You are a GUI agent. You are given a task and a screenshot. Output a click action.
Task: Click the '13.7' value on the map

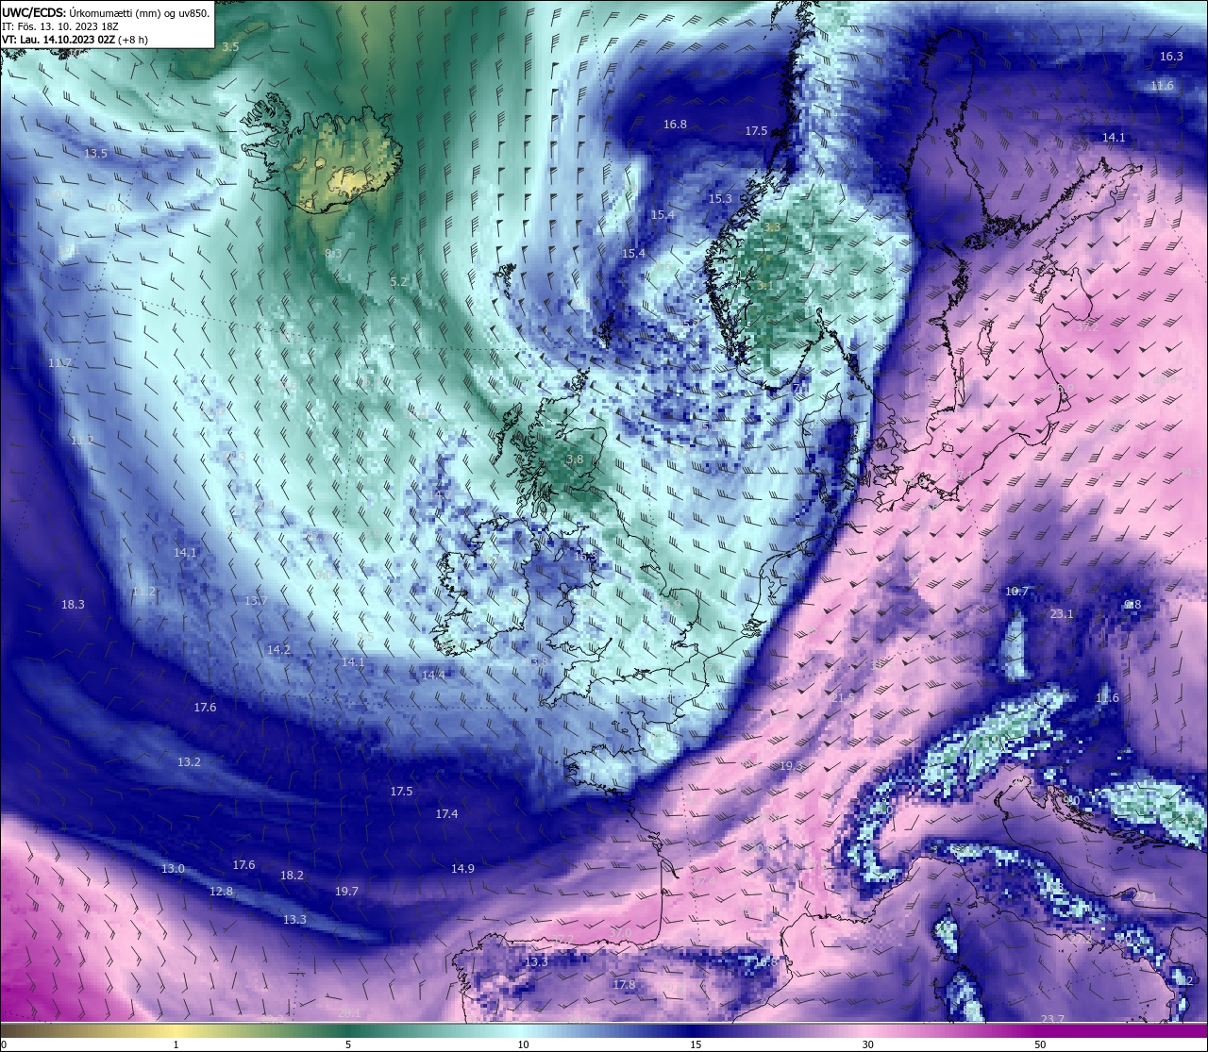tap(256, 601)
